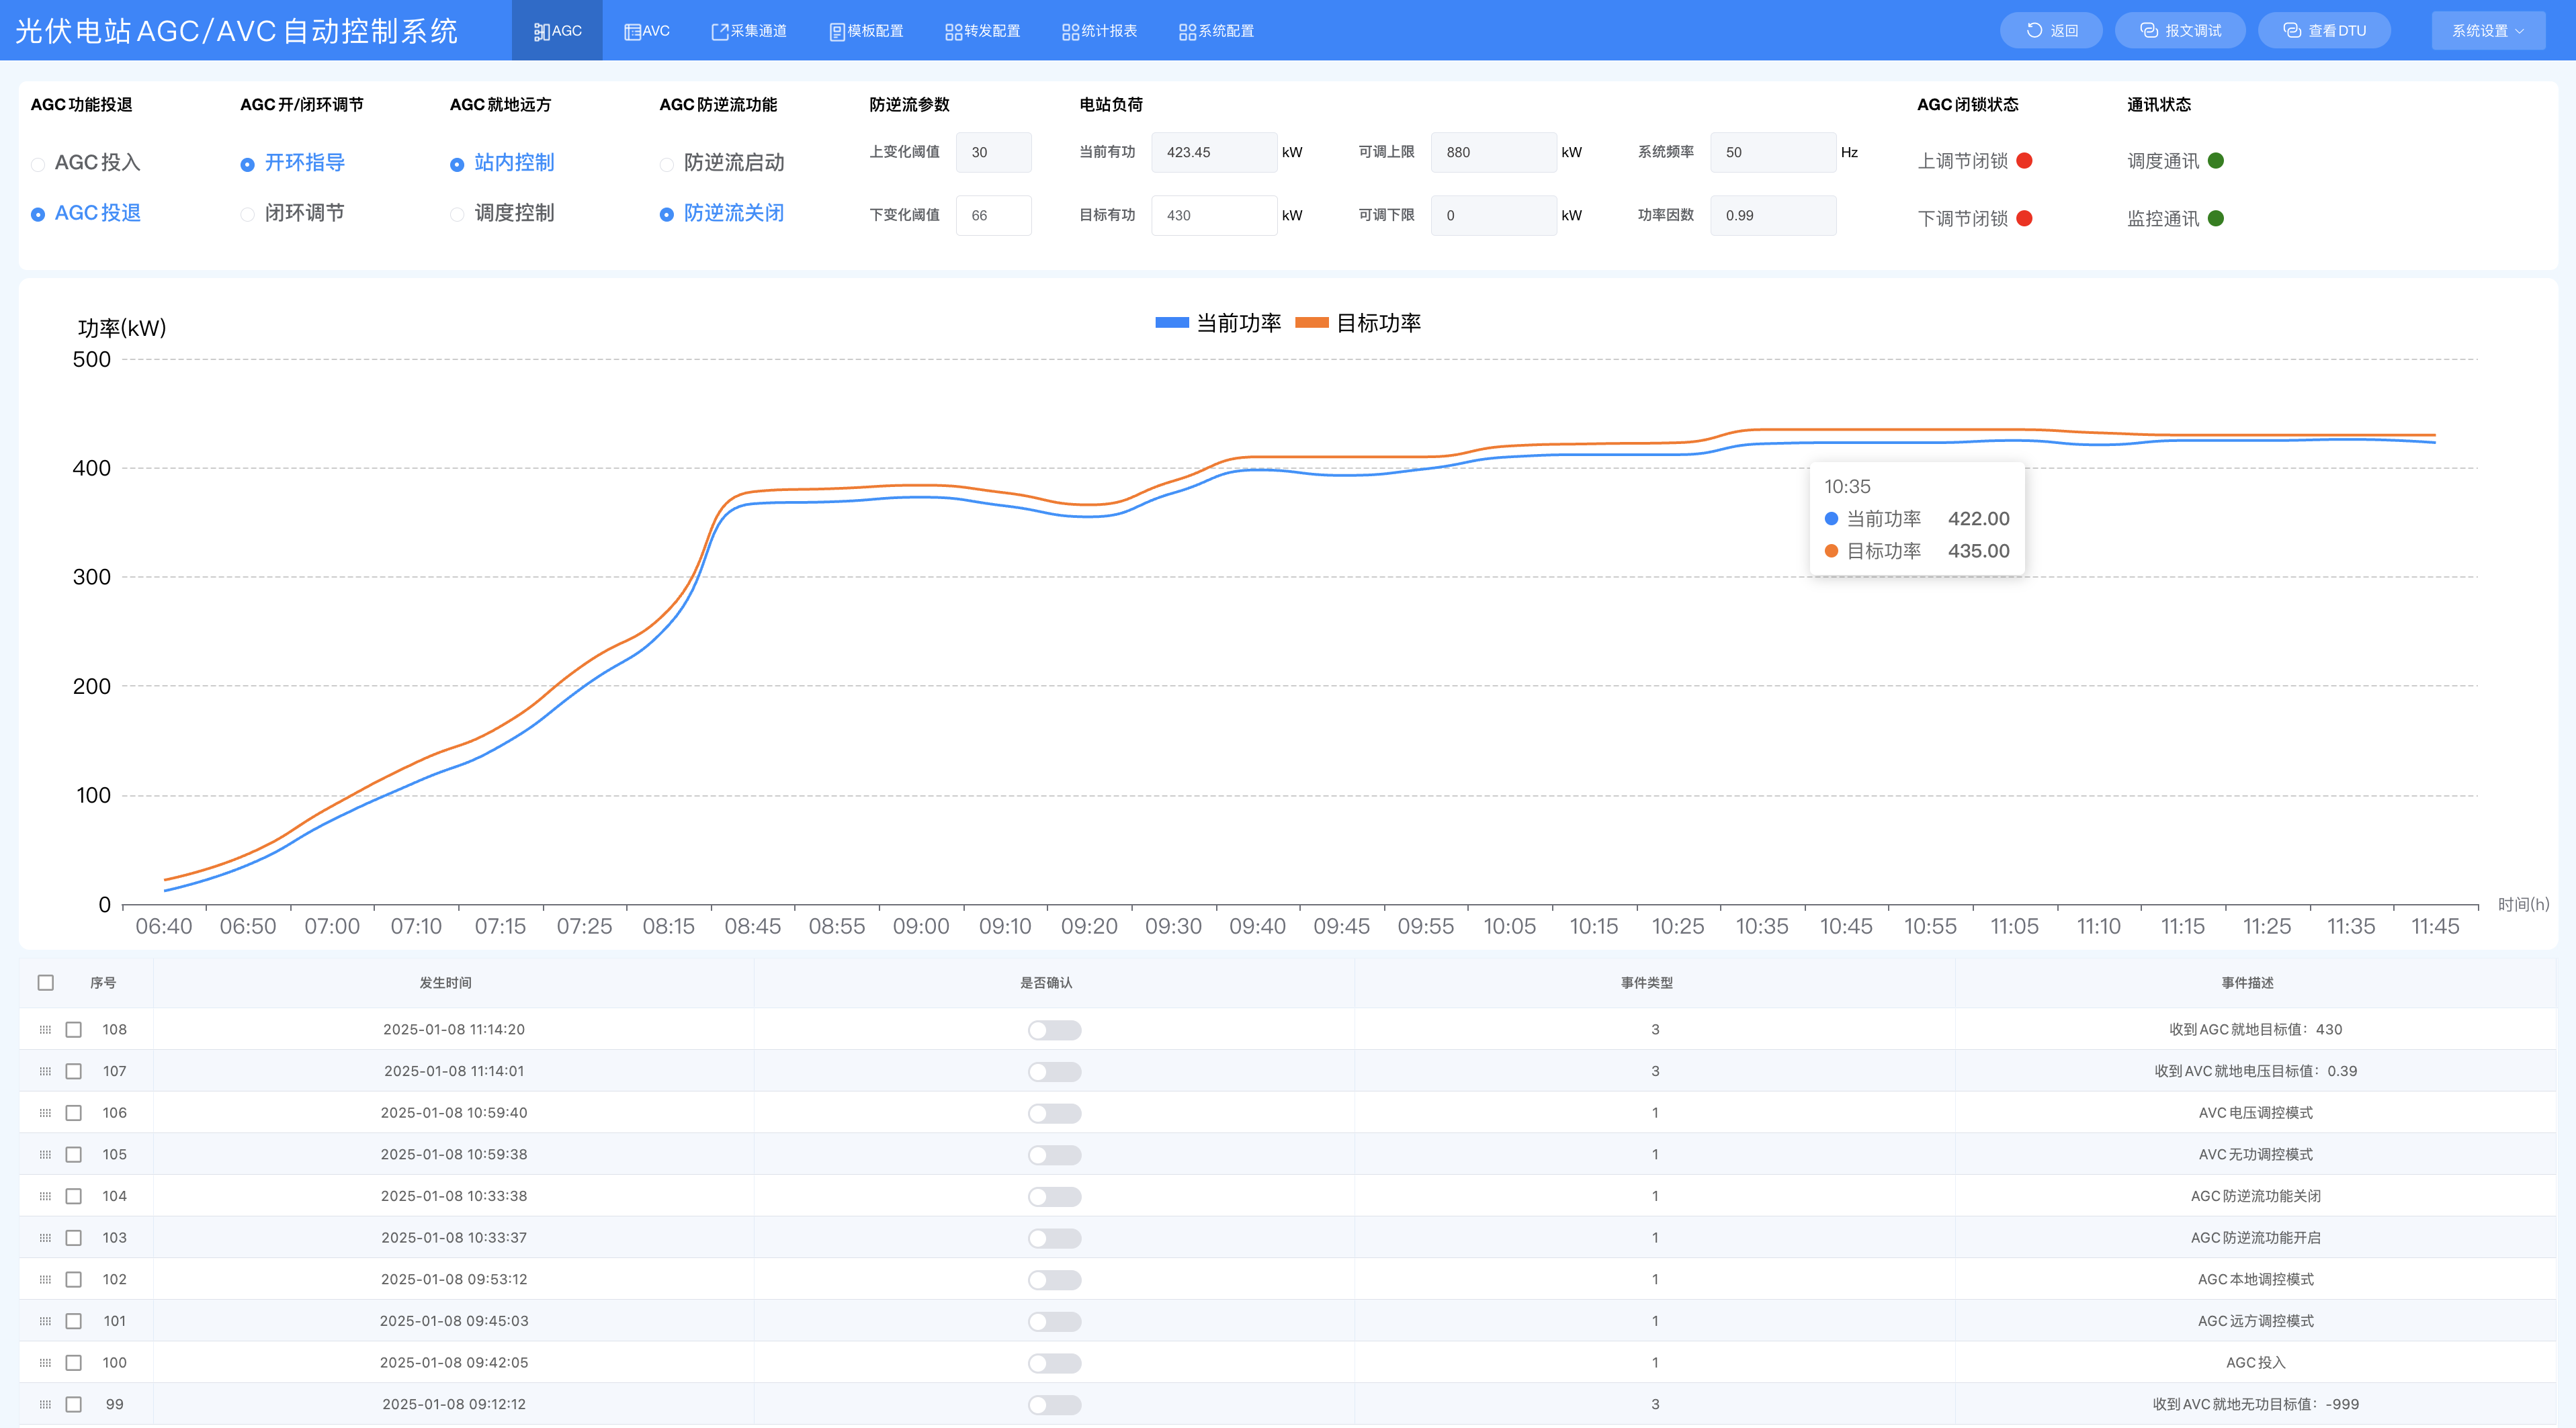The image size is (2576, 1428).
Task: Click the 统计报表 grid icon
Action: coord(1070,31)
